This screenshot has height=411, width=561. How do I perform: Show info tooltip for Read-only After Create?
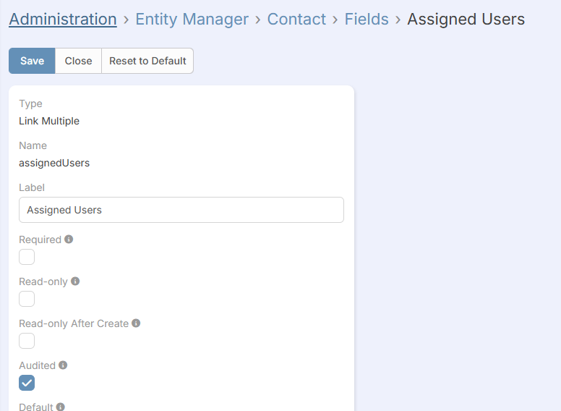[x=136, y=323]
